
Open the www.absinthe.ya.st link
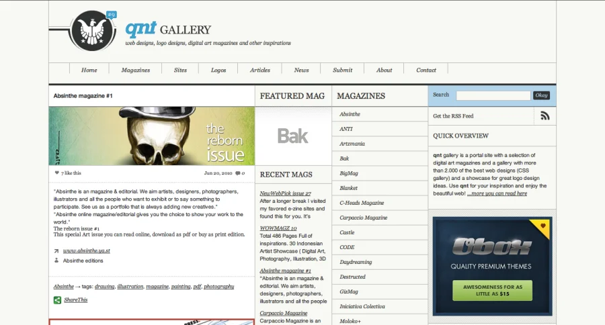[87, 250]
